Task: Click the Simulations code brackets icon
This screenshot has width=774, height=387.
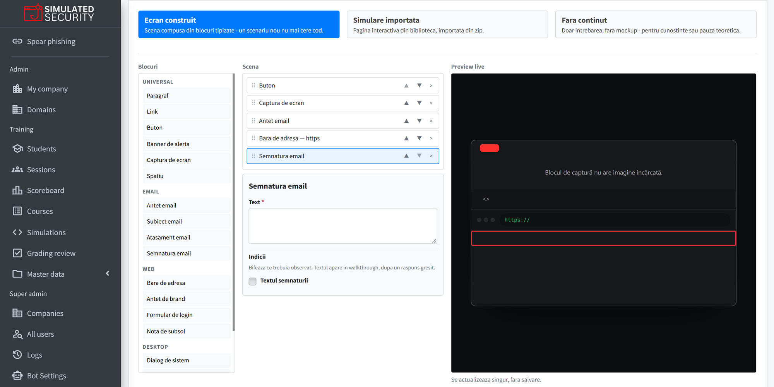Action: tap(17, 232)
